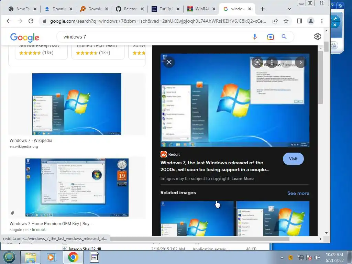Screen dimensions: 352x264
Task: Click the address bar URL
Action: (x=158, y=21)
